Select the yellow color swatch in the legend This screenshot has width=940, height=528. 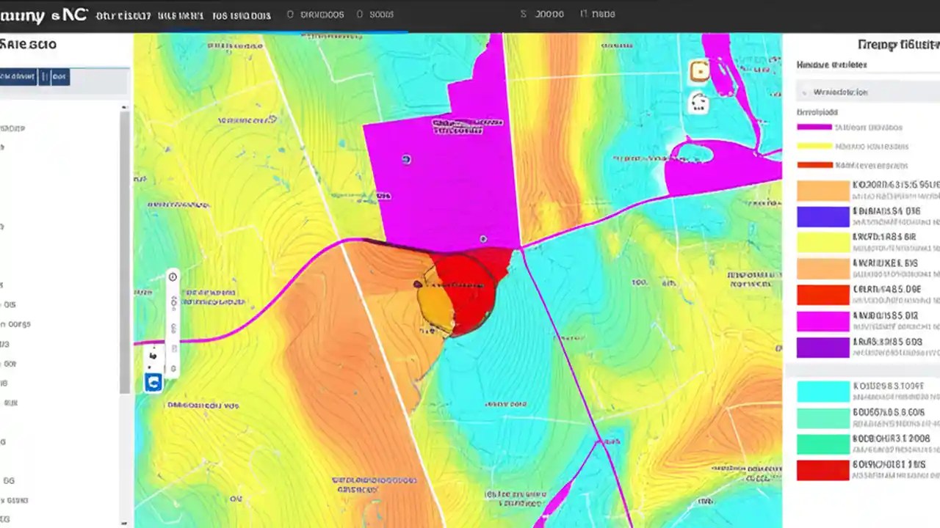coord(822,243)
